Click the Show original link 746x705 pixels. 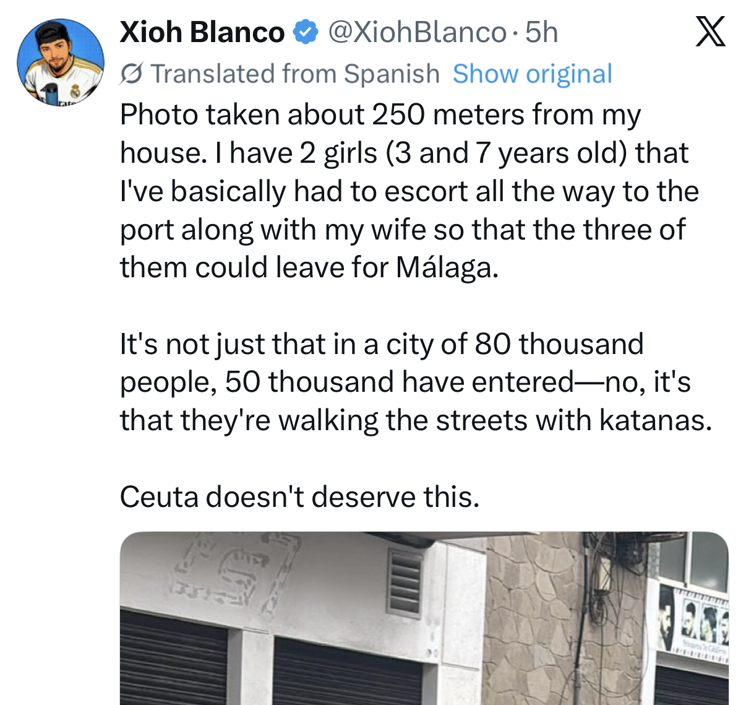point(532,74)
